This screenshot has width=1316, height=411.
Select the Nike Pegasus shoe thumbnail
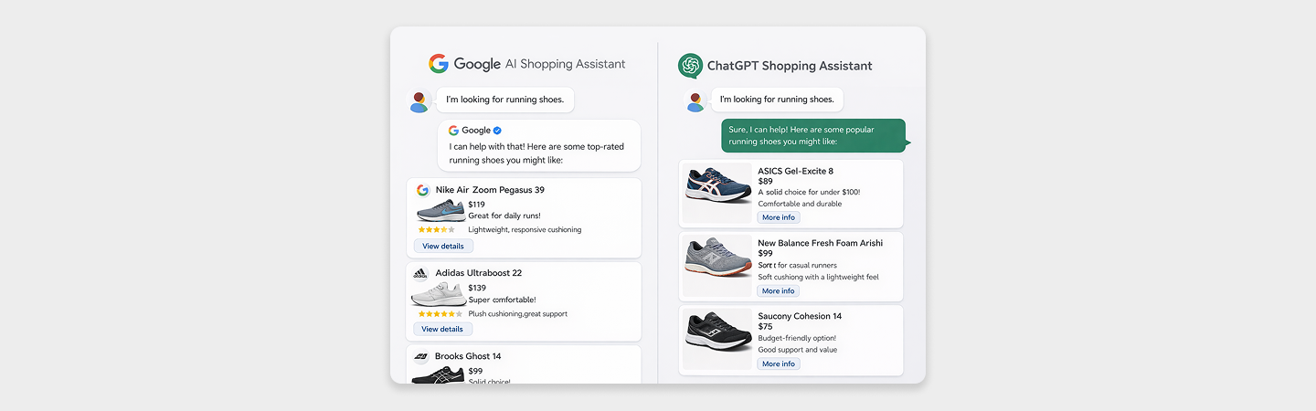pos(440,211)
